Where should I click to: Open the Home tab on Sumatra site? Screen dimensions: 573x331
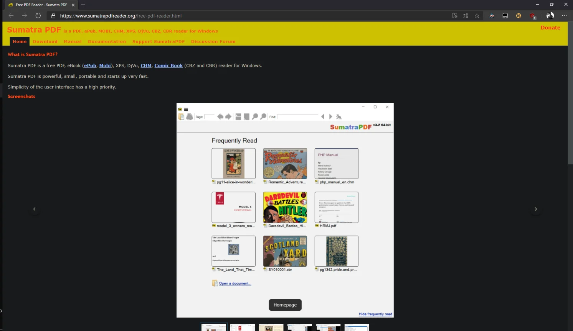pyautogui.click(x=20, y=41)
